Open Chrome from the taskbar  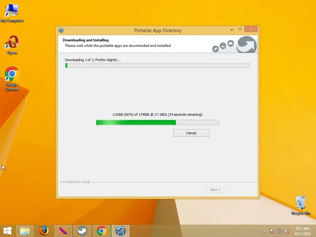tap(101, 231)
